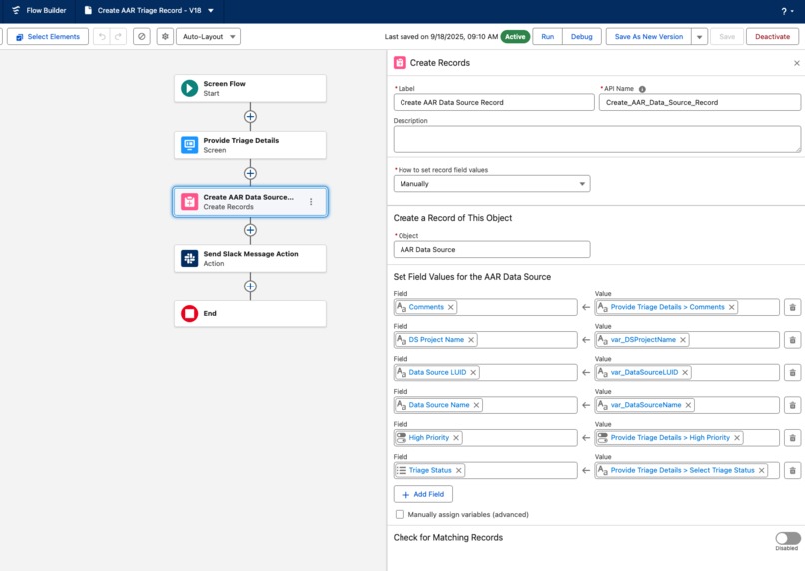Add element after Send Slack Message Action
Image resolution: width=805 pixels, height=571 pixels.
click(250, 286)
